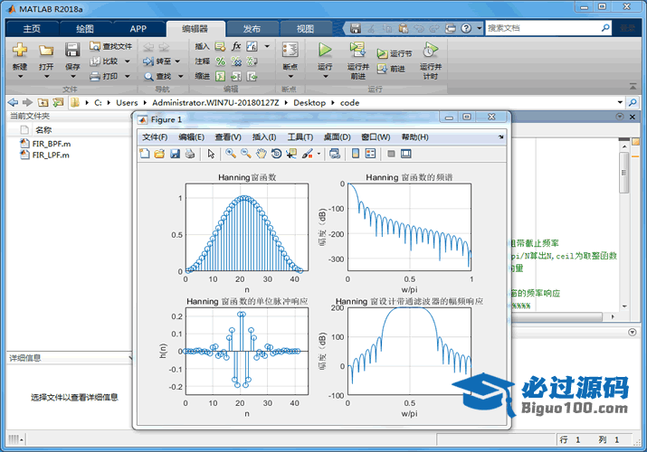Switch to the Publish (发布) tab
Screen dimensions: 647x452
[x=252, y=28]
